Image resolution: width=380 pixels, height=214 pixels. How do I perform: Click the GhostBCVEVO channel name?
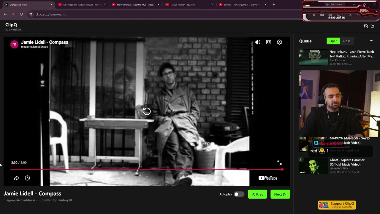(x=339, y=169)
